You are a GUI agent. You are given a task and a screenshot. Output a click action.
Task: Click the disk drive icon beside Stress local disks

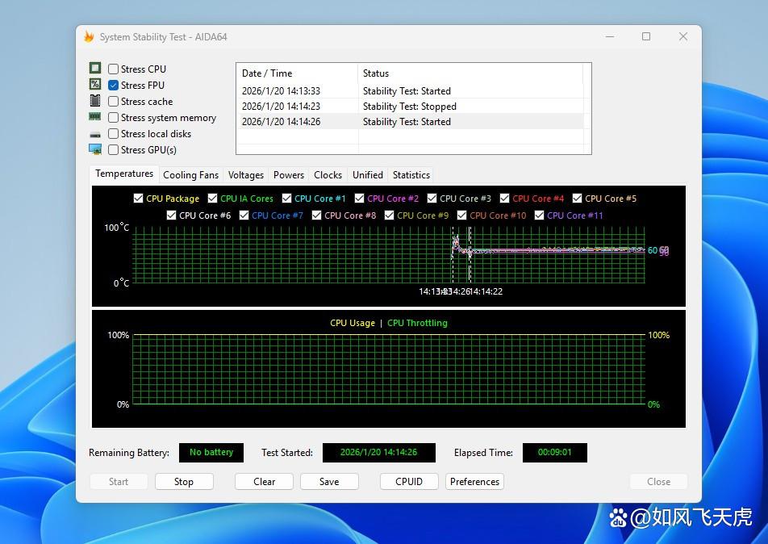pyautogui.click(x=95, y=134)
